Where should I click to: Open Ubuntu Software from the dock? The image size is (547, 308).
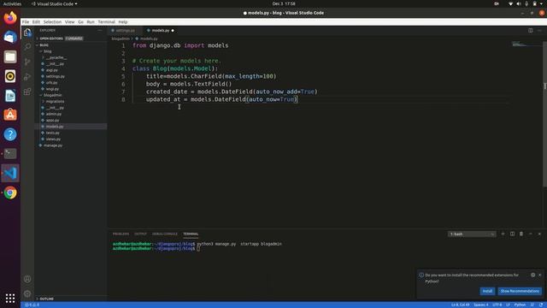point(10,115)
